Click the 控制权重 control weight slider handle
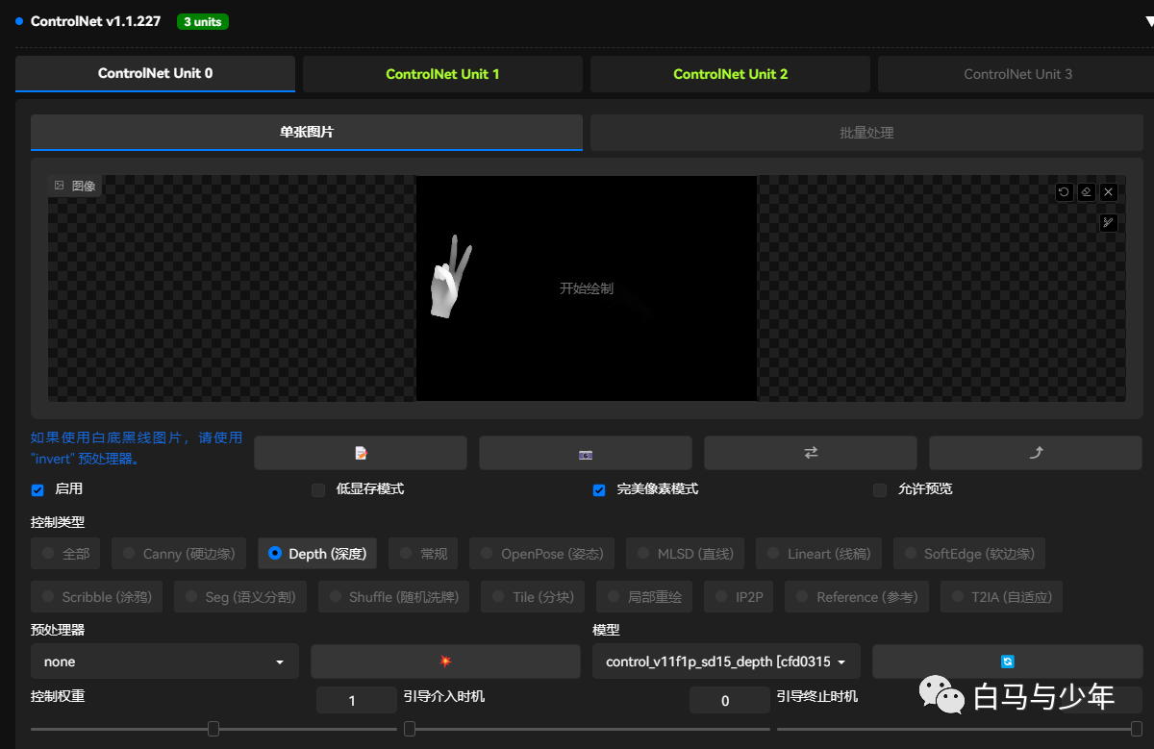 (x=213, y=729)
